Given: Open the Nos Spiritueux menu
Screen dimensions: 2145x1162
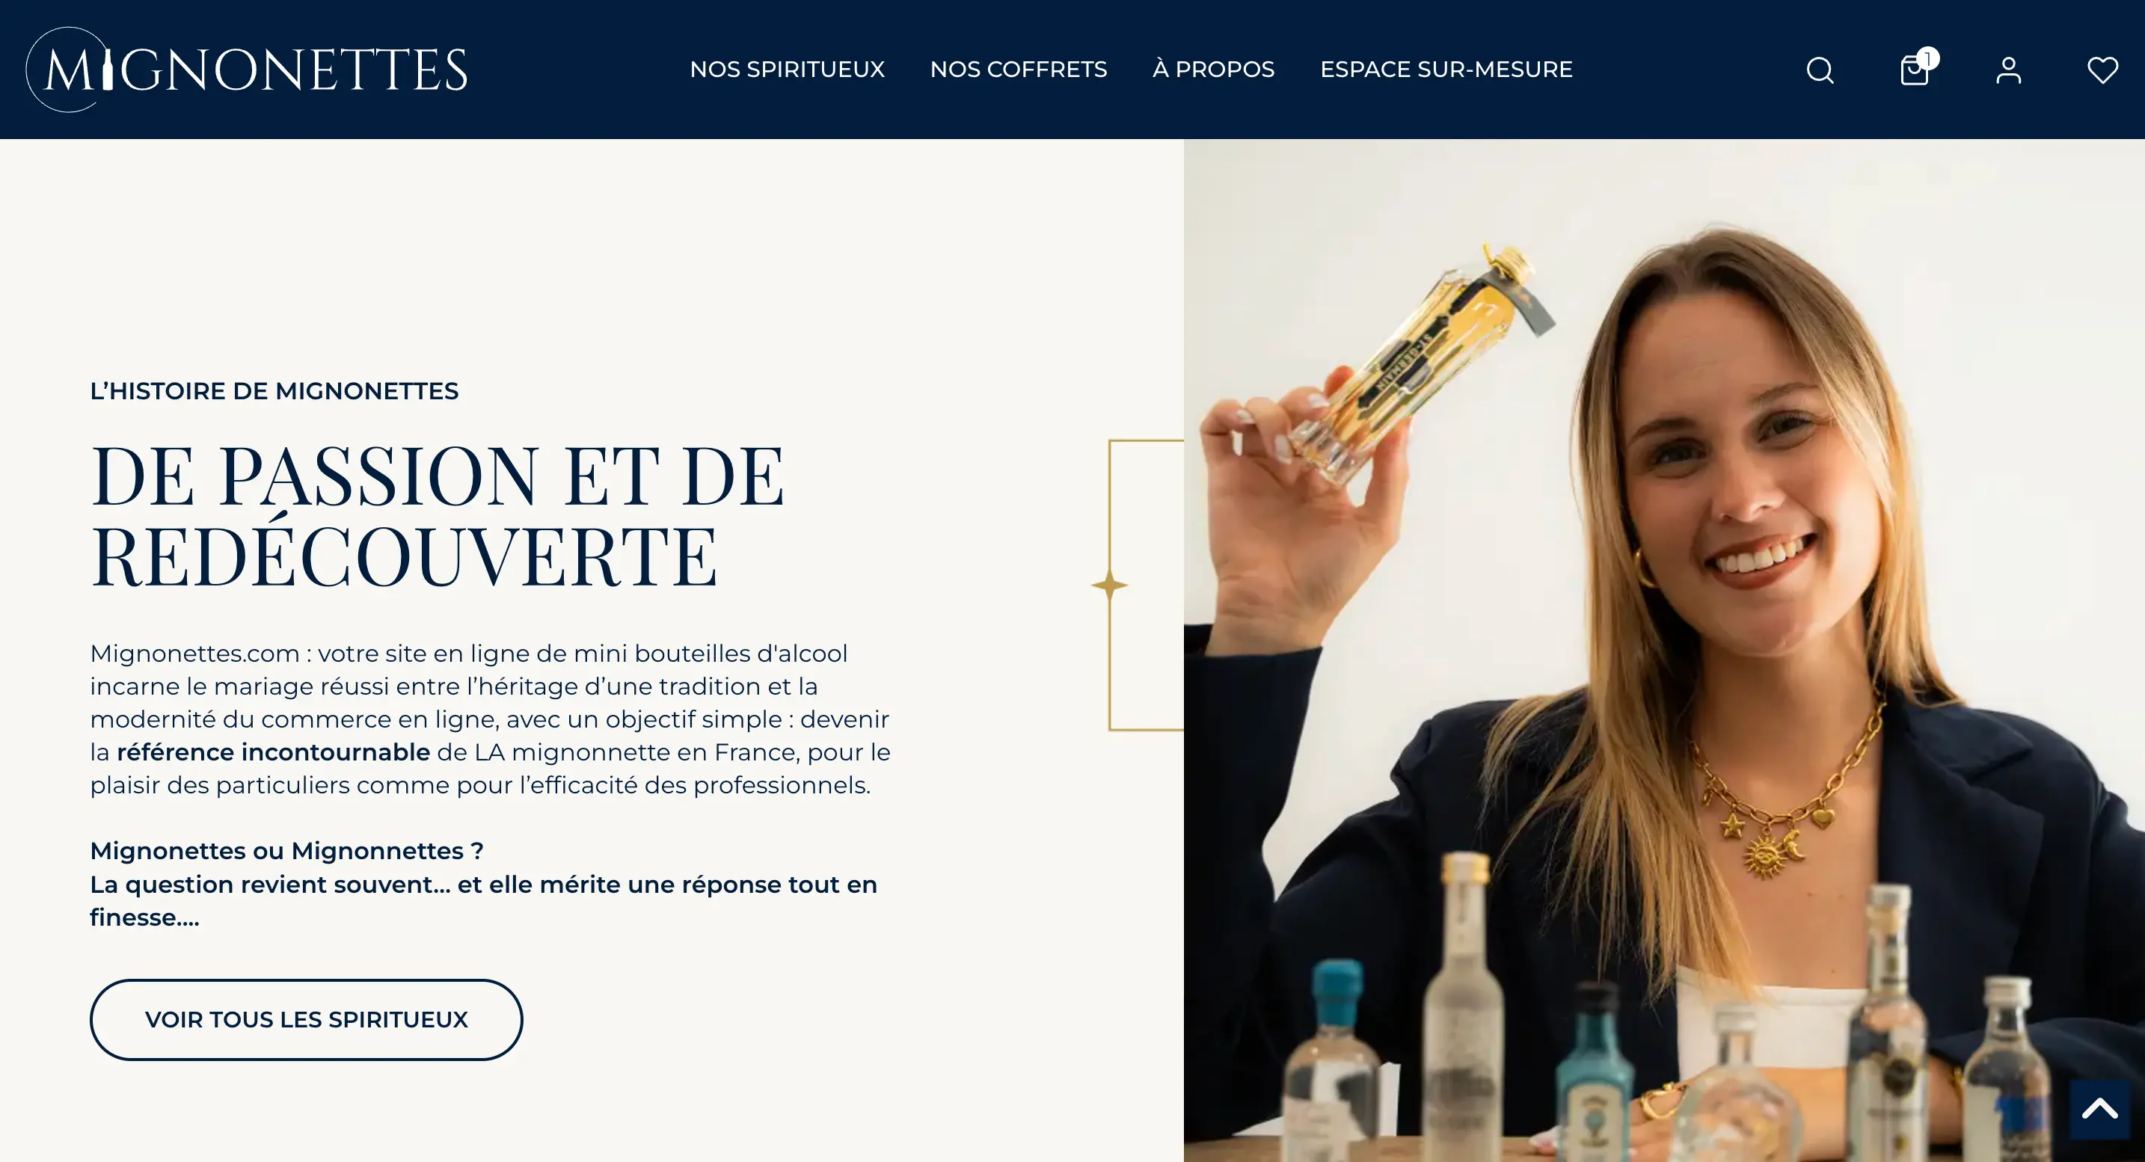Looking at the screenshot, I should click(787, 69).
